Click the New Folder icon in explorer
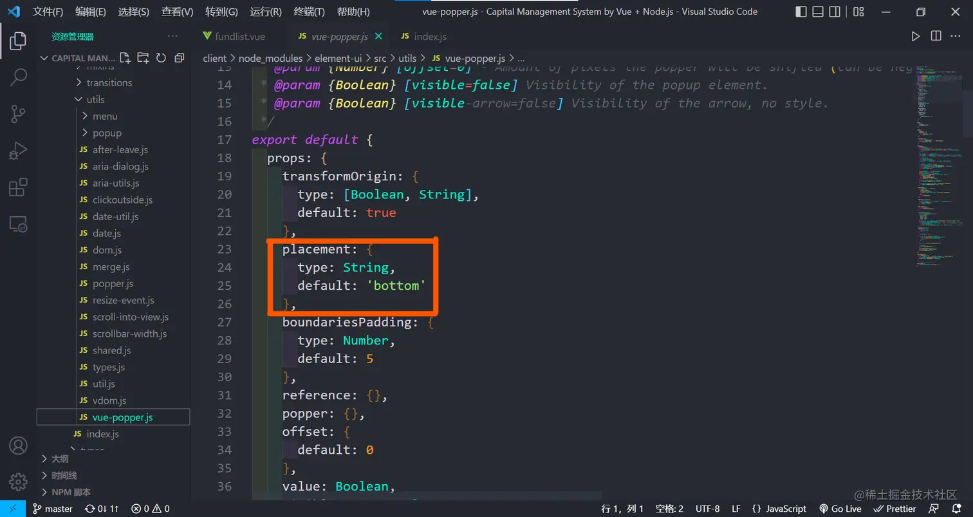The height and width of the screenshot is (517, 973). click(143, 58)
